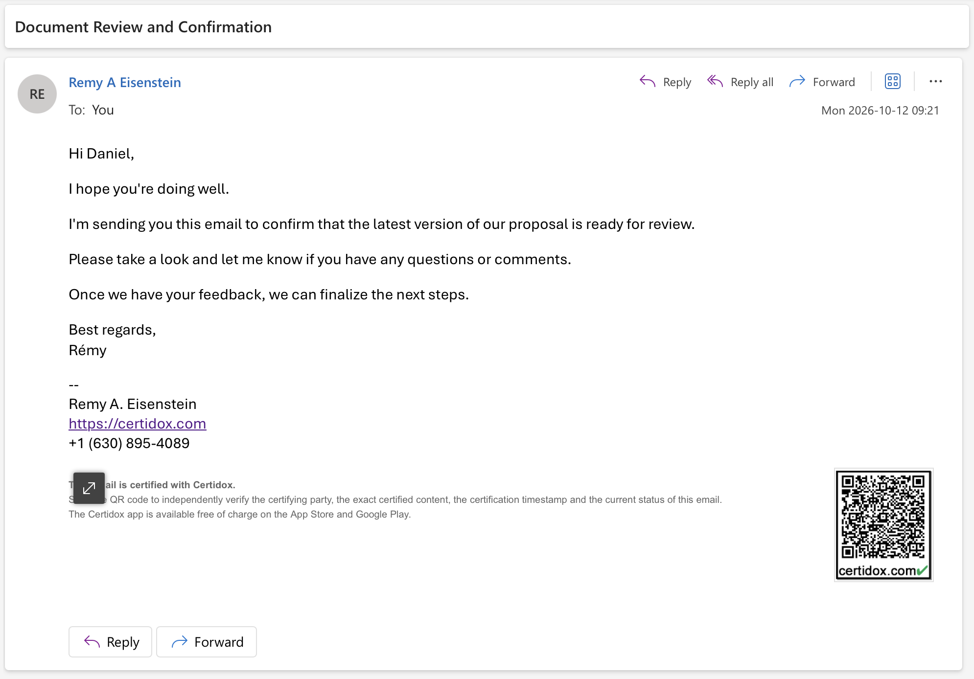This screenshot has height=679, width=974.
Task: Click the signature name 'Remy A. Eisenstein'
Action: tap(133, 404)
